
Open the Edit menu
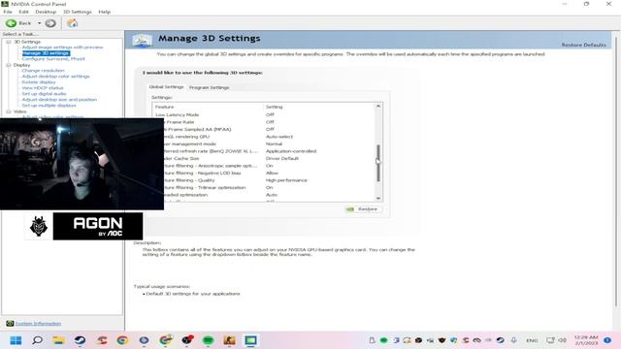click(23, 12)
